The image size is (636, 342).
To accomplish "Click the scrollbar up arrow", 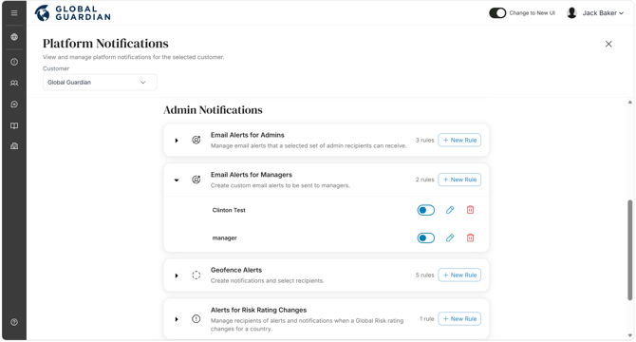I will coord(630,103).
